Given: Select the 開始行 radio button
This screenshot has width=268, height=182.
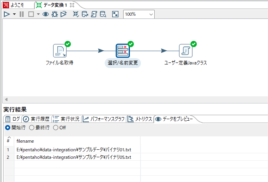Looking at the screenshot, I should (7, 128).
